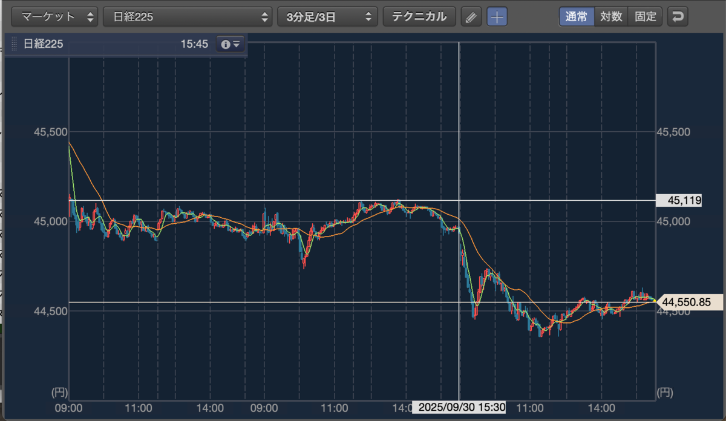Click the 2025/09/30 15:30 date marker
This screenshot has width=726, height=421.
[459, 407]
